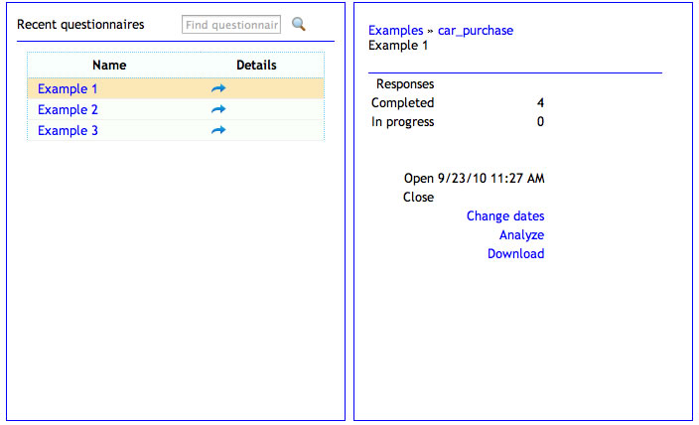Open the car_purchase breadcrumb link

(x=476, y=31)
